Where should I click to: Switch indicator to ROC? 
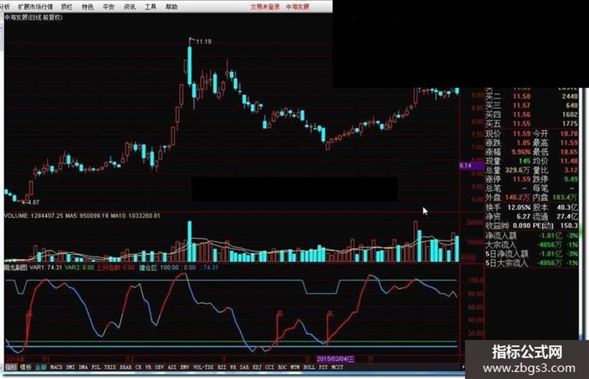(x=282, y=367)
